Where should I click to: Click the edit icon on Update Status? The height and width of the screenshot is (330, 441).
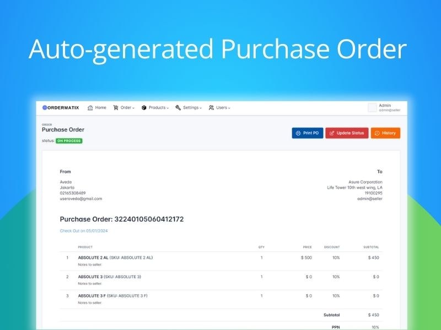pyautogui.click(x=332, y=133)
